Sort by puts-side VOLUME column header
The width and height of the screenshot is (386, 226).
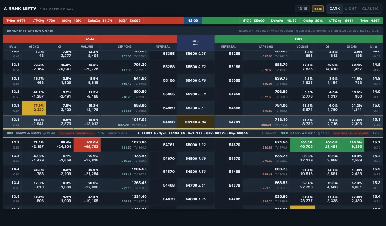[302, 47]
